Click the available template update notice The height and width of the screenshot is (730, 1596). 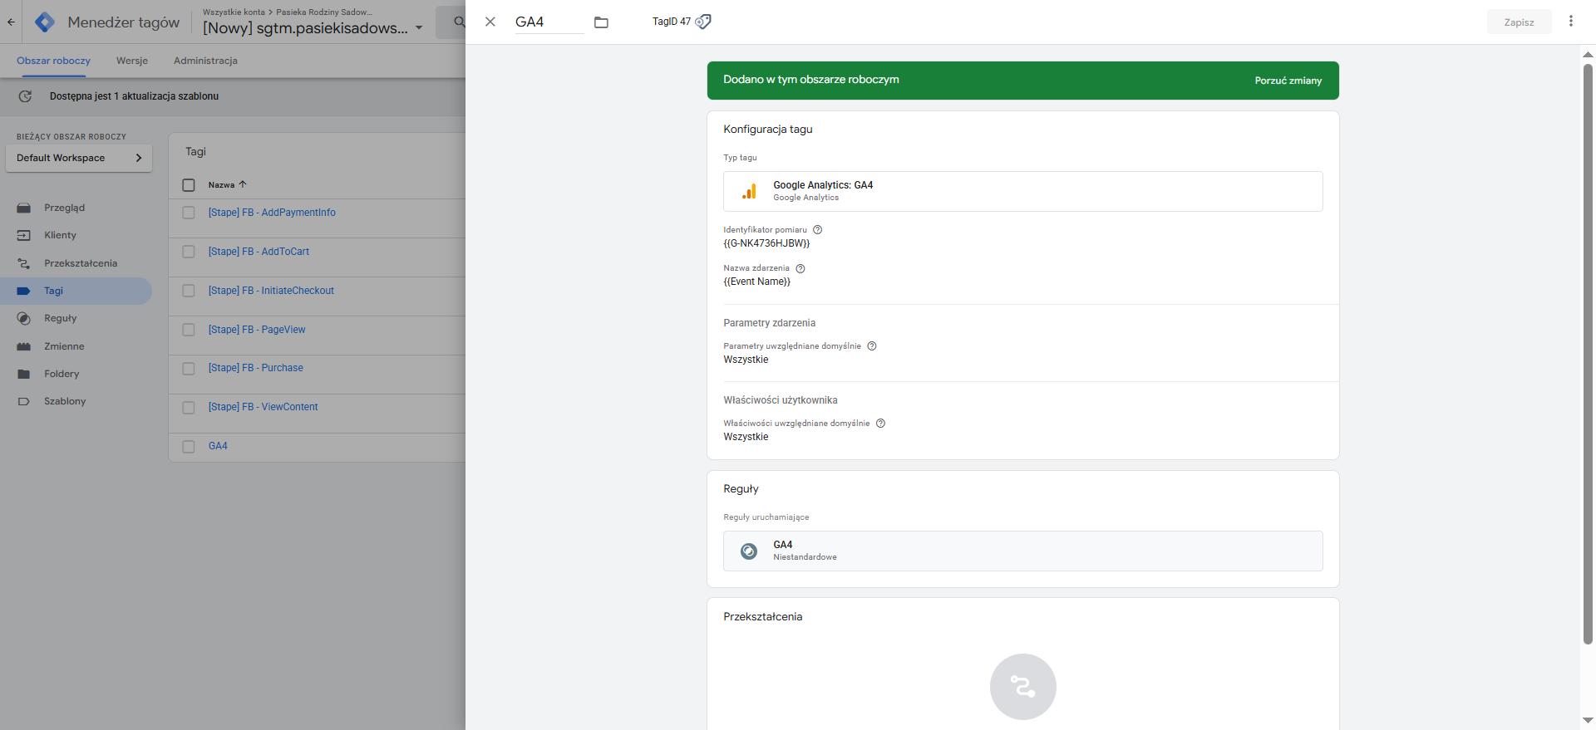(x=134, y=96)
